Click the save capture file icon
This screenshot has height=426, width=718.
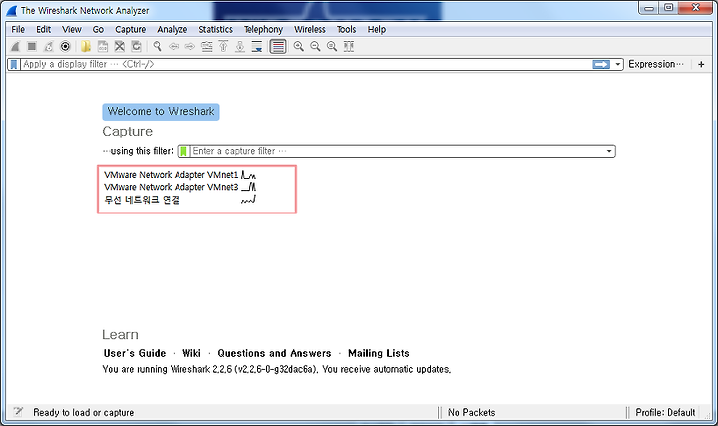coord(103,46)
